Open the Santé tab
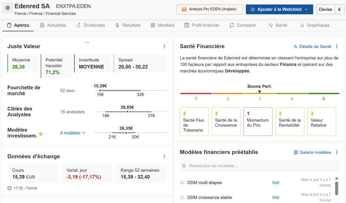 (x=278, y=25)
